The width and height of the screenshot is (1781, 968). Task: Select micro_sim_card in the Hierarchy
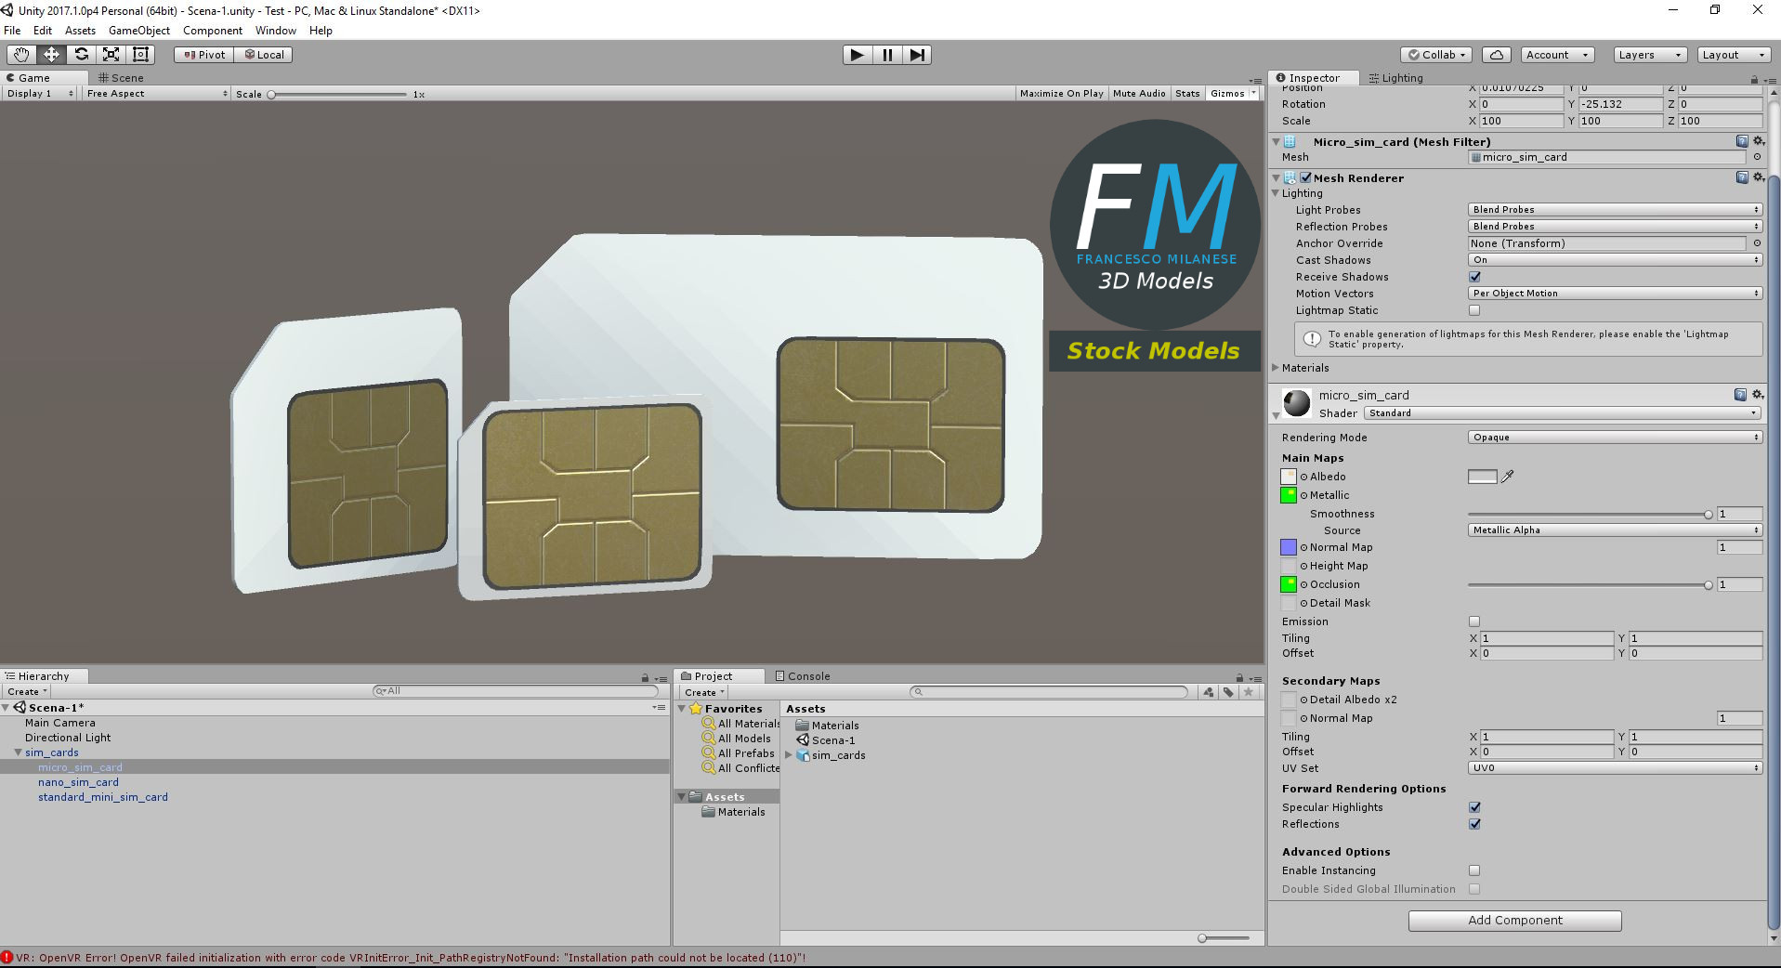pos(80,766)
